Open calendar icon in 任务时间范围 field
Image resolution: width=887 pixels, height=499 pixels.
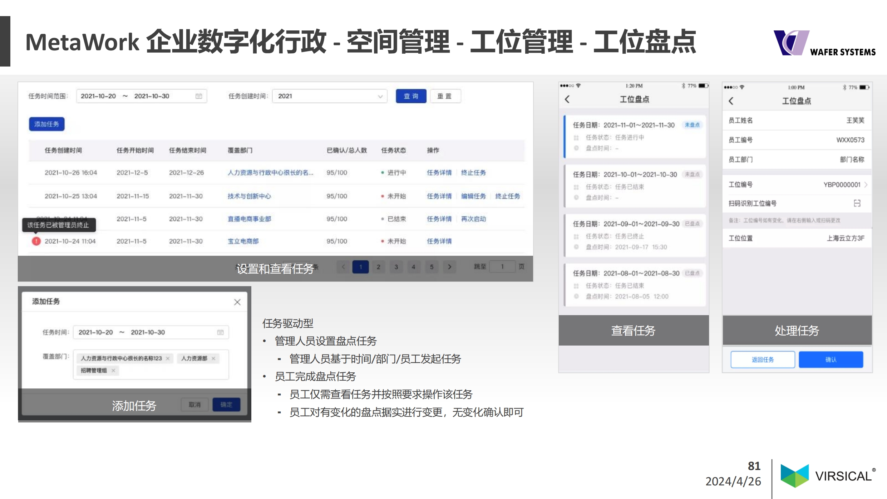[x=199, y=96]
